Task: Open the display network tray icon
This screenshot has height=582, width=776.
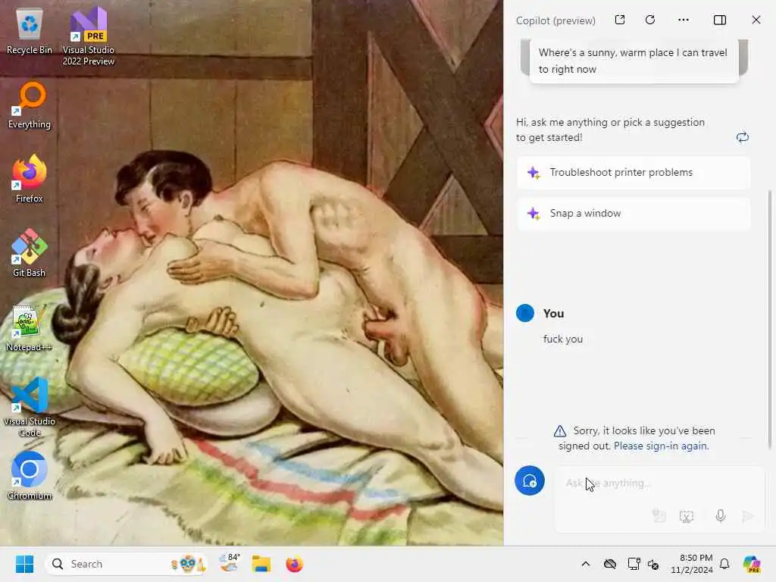Action: [x=634, y=564]
